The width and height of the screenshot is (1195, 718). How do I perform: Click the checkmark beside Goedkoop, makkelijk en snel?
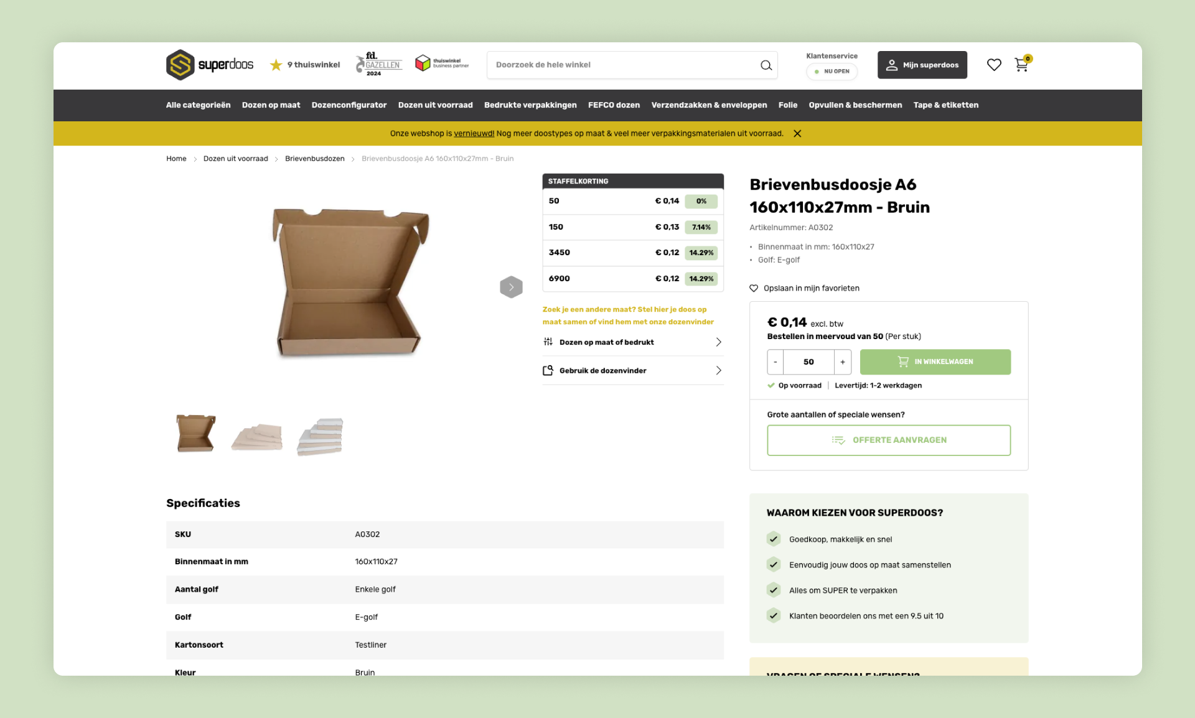tap(774, 539)
